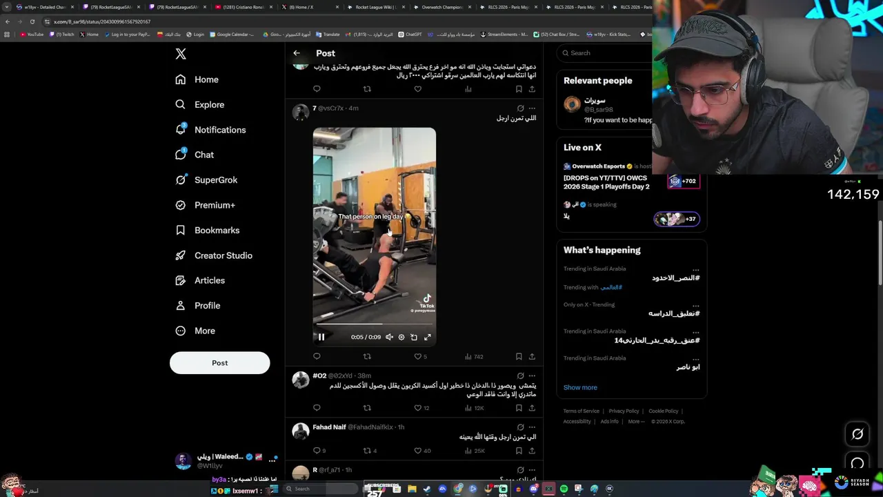Go back using the Post header arrow

point(297,53)
